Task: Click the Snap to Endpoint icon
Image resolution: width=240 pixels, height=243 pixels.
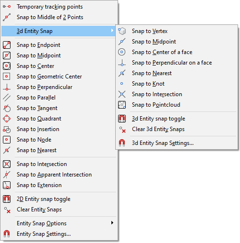Action: tap(7, 45)
